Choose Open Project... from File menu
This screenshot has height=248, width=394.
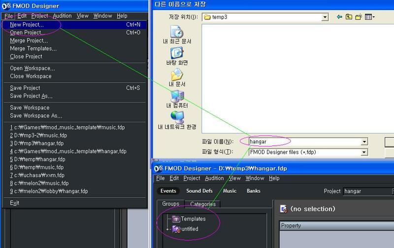(x=75, y=33)
